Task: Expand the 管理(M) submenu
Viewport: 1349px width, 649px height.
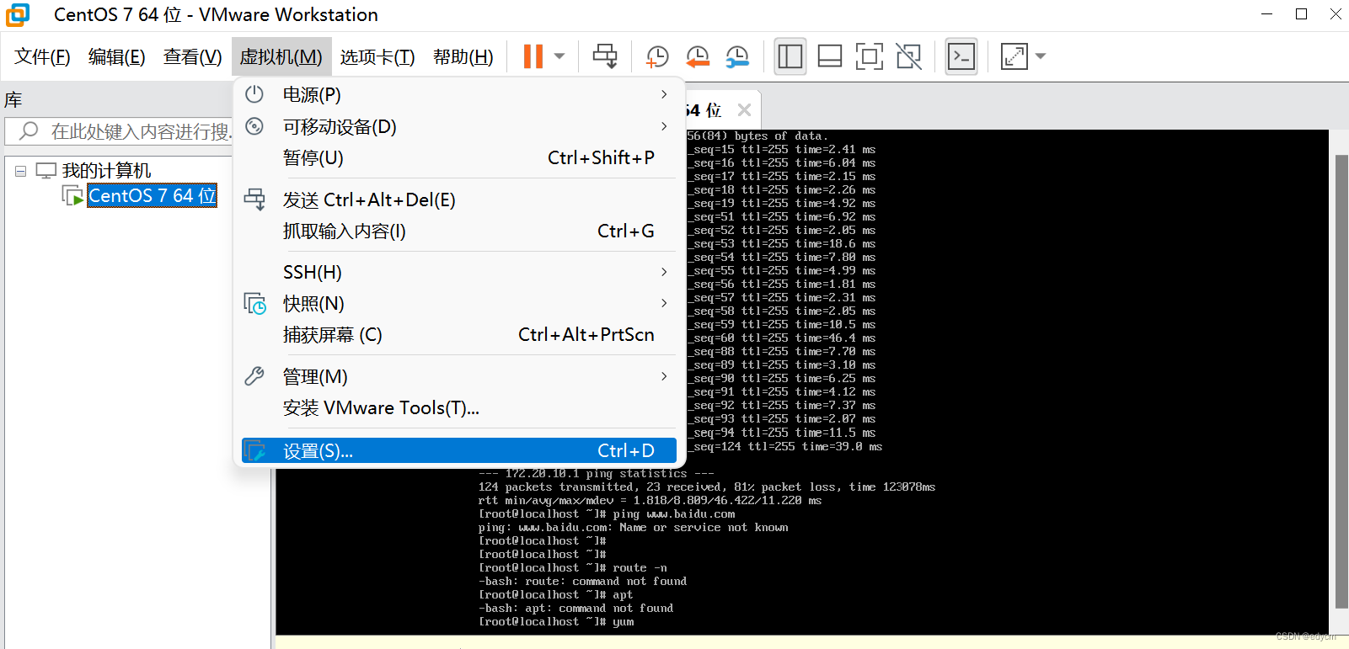Action: 459,376
